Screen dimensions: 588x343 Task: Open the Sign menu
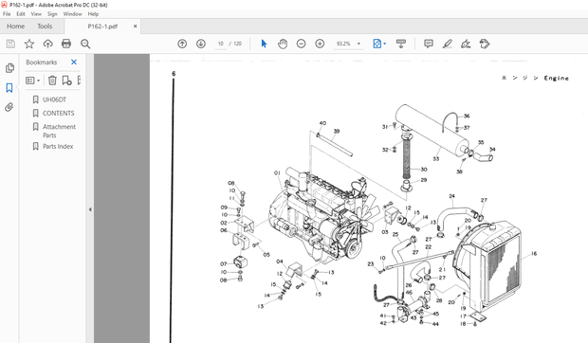[x=52, y=14]
